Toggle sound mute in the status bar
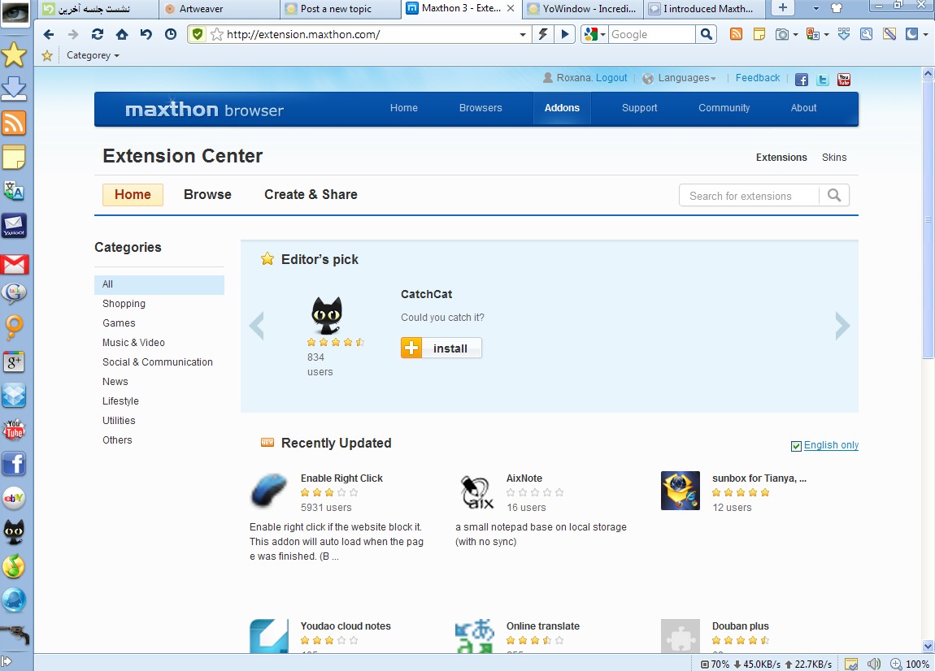The height and width of the screenshot is (671, 935). click(x=873, y=664)
